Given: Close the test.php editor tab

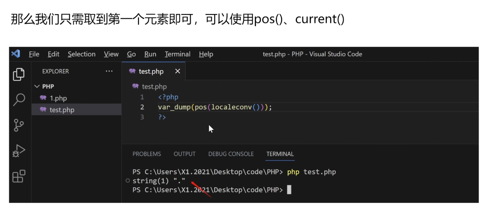Looking at the screenshot, I should (178, 71).
